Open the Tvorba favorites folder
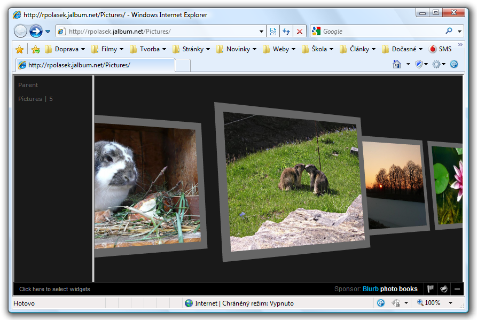 [x=148, y=49]
